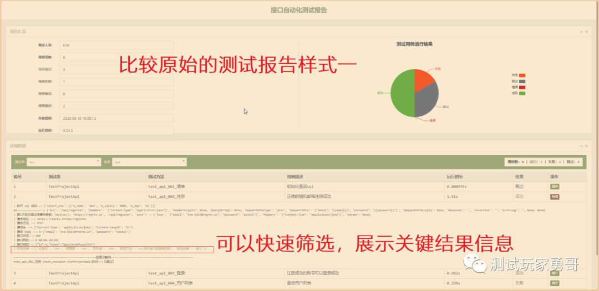Screen dimensions: 599x291
Task: Click the 用例通过 field showing 3
Action: point(116,69)
